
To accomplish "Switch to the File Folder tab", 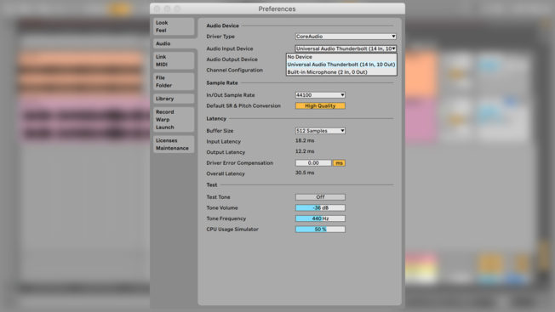I will pyautogui.click(x=174, y=82).
